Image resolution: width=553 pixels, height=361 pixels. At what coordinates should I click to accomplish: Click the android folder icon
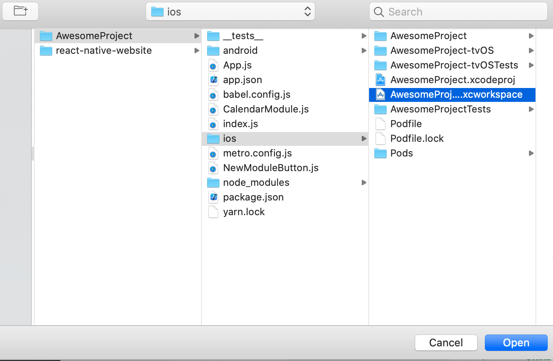point(213,50)
